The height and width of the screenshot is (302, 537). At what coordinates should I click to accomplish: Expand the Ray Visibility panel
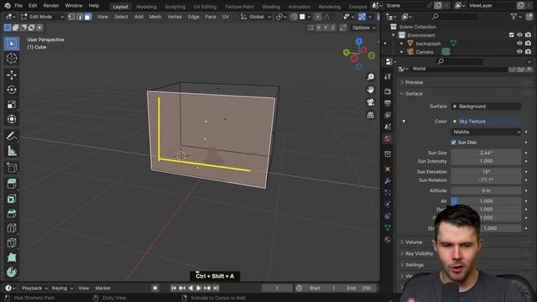tap(420, 253)
